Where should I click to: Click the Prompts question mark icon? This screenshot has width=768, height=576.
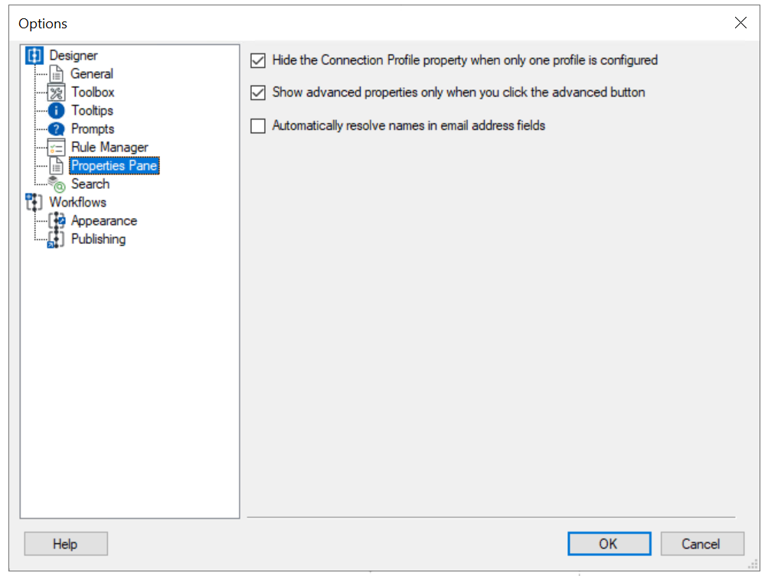pyautogui.click(x=57, y=129)
